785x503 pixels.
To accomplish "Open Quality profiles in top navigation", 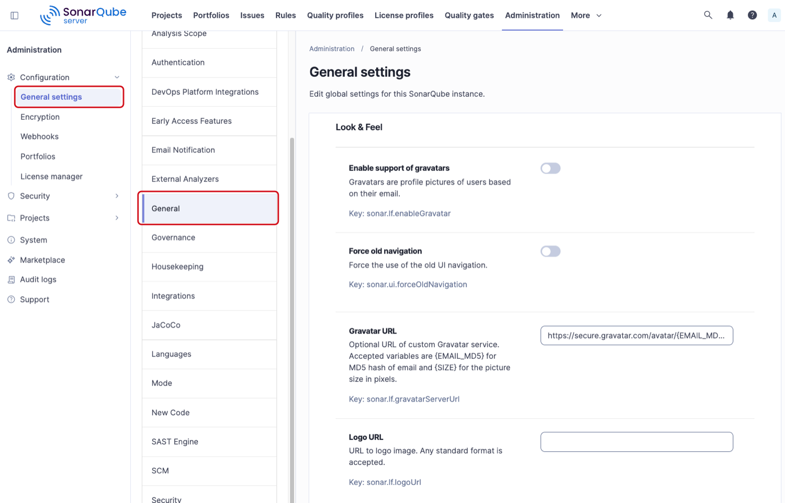I will (x=335, y=15).
